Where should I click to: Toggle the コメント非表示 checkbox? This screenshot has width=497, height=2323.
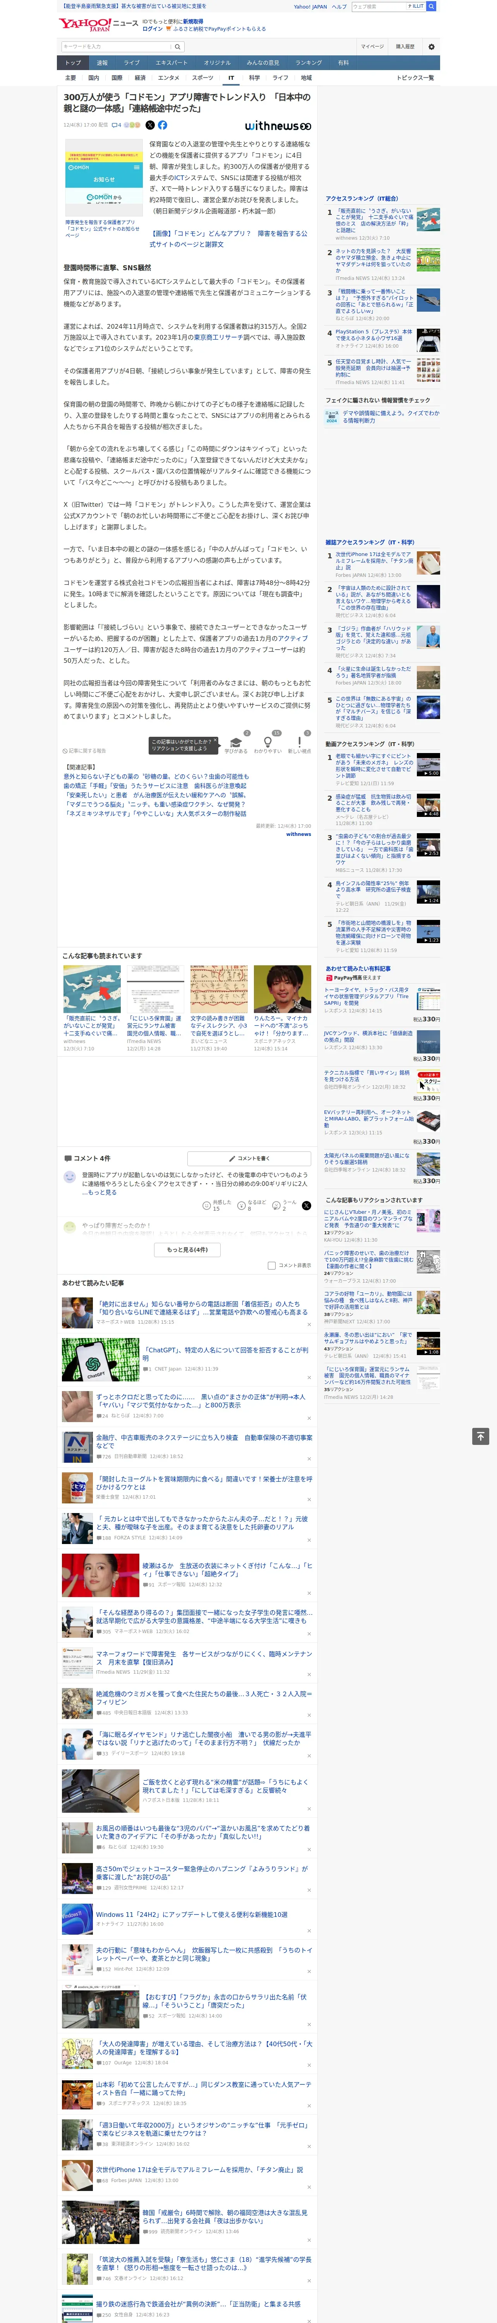pos(271,1265)
